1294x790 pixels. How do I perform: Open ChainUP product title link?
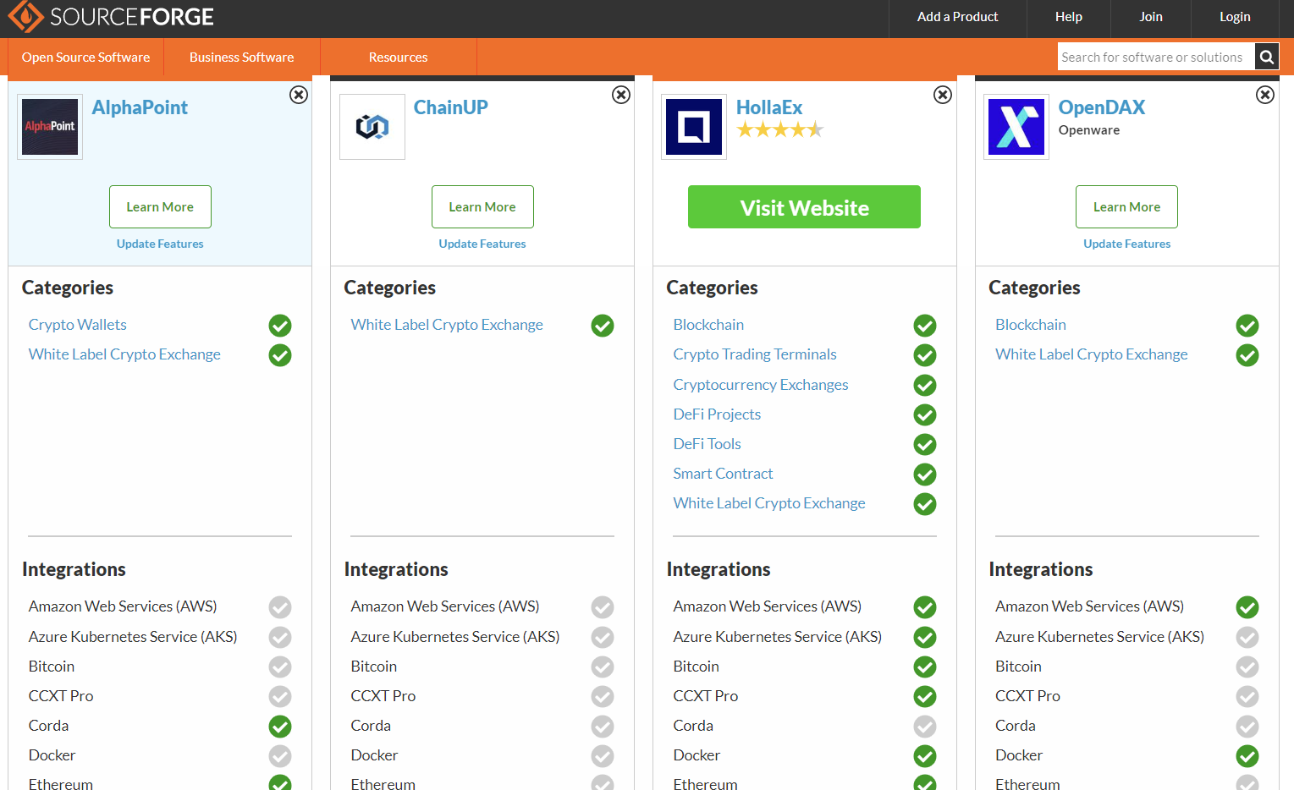[x=451, y=107]
